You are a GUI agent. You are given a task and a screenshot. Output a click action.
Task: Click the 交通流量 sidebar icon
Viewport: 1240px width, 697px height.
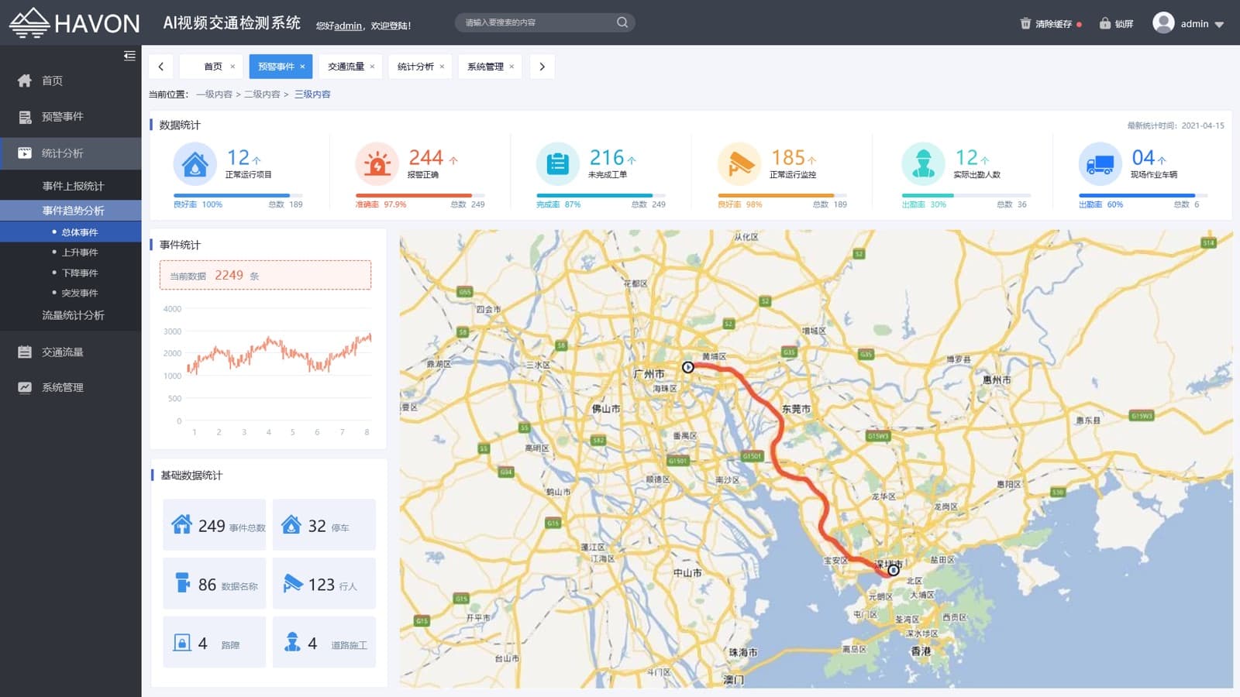[25, 352]
